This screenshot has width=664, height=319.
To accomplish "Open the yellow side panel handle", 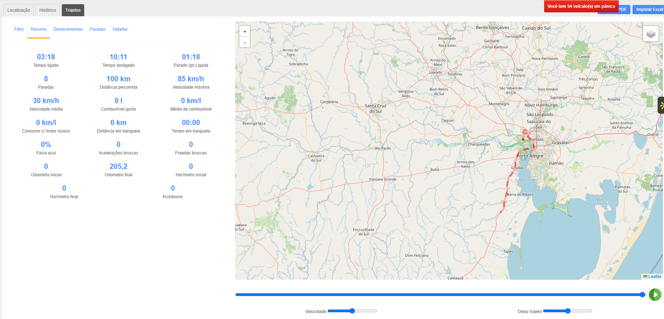I will point(661,105).
